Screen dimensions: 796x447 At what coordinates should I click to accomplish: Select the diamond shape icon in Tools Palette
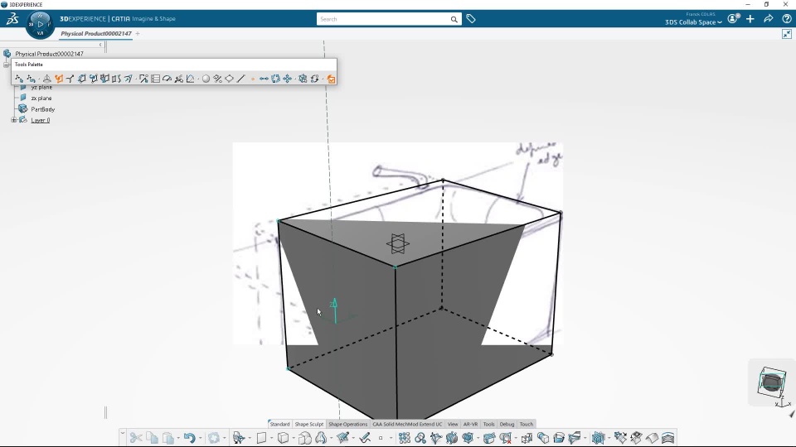[x=230, y=79]
